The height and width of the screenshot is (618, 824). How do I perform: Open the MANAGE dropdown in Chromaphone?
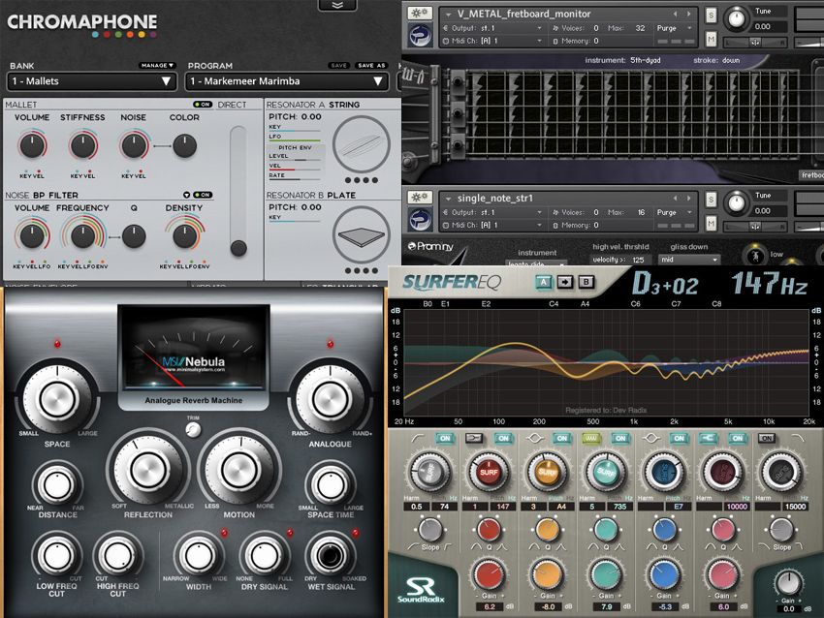[157, 65]
